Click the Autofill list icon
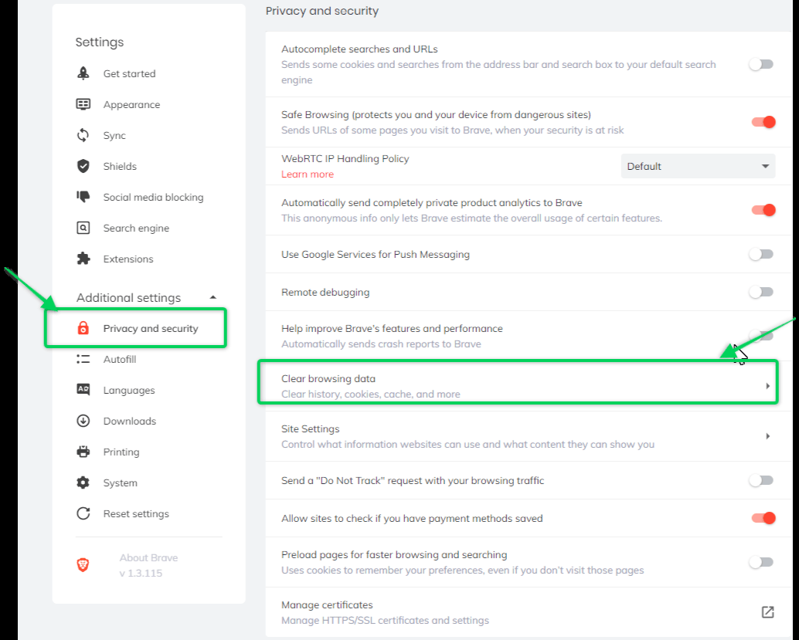The image size is (799, 640). coord(83,359)
